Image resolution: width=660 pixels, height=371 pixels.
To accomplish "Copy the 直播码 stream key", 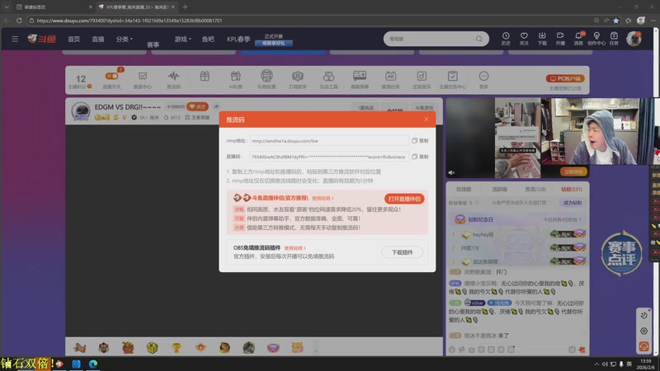I will [420, 157].
